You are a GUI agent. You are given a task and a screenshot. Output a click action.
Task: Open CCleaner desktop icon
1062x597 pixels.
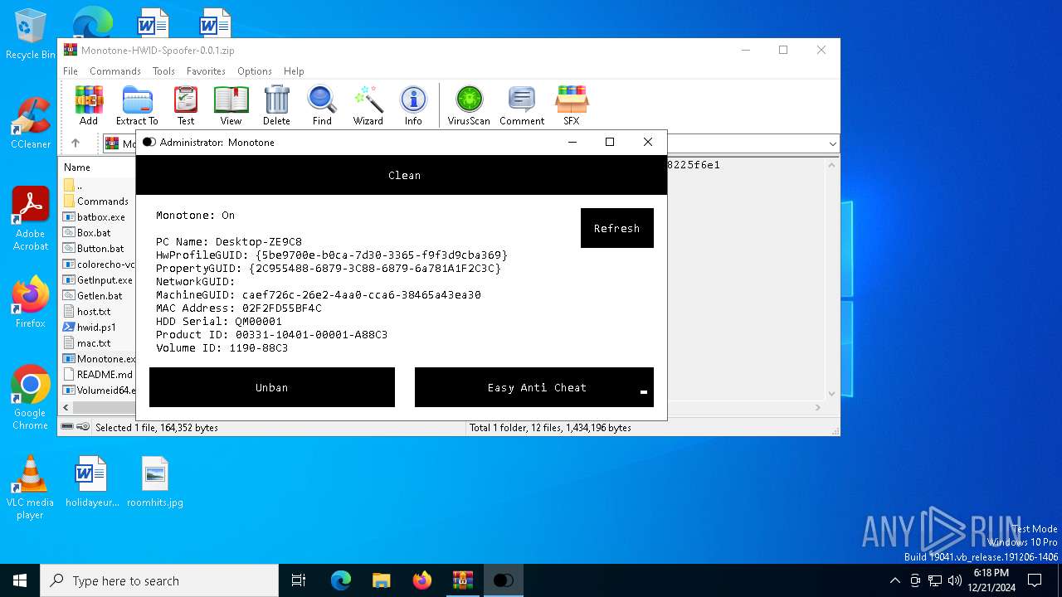[x=31, y=123]
